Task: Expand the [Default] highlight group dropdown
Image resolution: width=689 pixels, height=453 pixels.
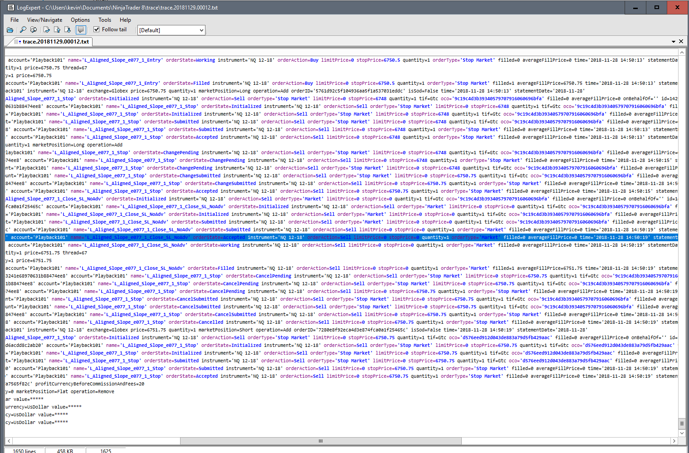Action: coord(171,30)
